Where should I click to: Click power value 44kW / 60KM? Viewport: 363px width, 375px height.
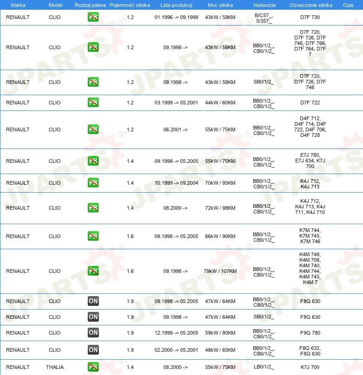[220, 103]
